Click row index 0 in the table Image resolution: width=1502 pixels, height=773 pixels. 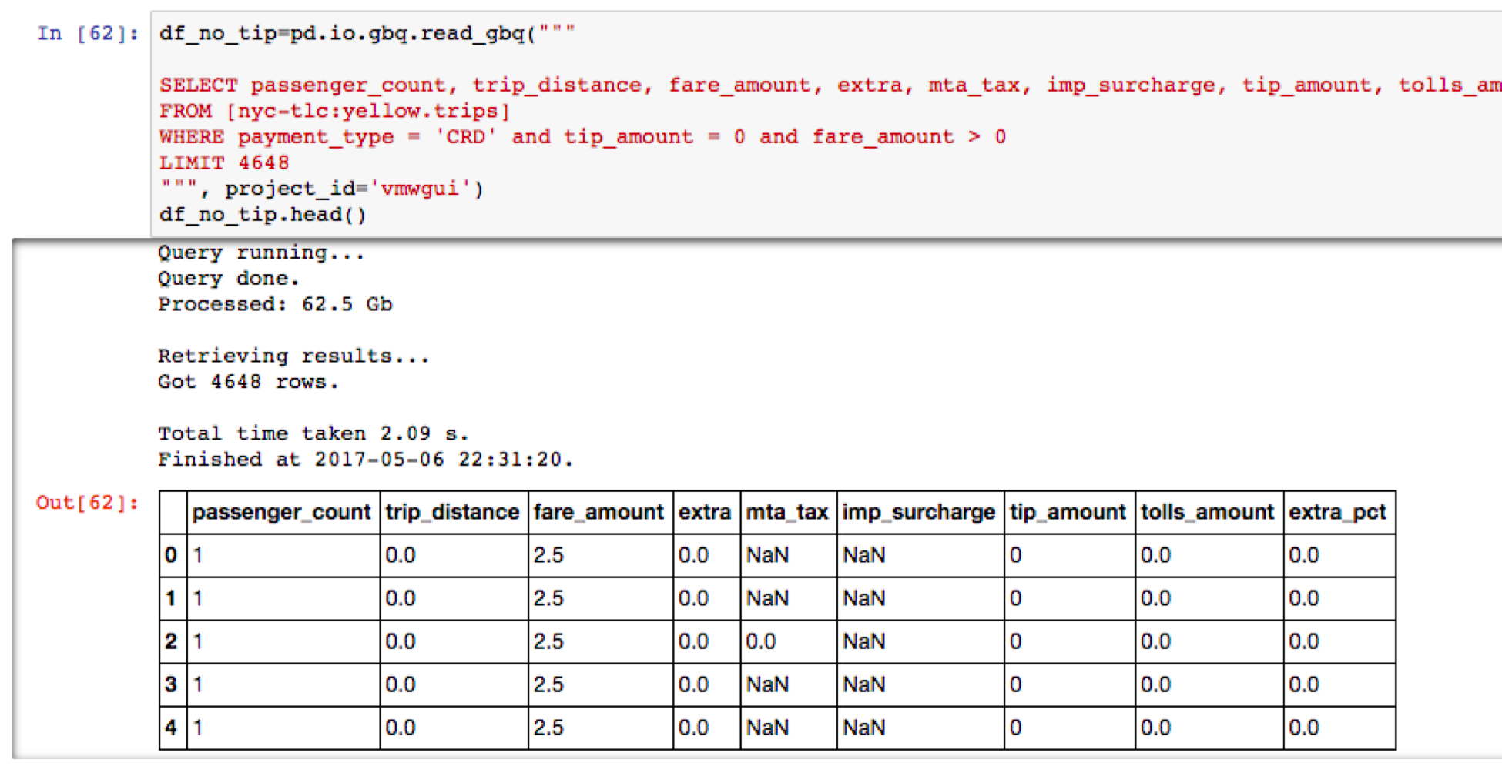point(172,555)
